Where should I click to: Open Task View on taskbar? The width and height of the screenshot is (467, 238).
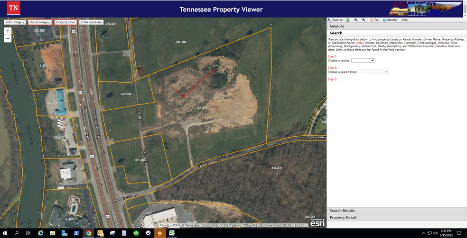(28, 233)
